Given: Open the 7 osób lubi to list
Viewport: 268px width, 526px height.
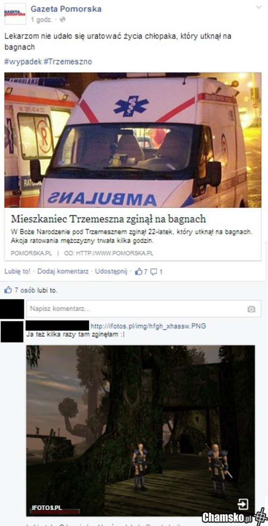Looking at the screenshot, I should tap(35, 291).
